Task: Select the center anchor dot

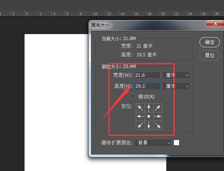Action: 149,117
